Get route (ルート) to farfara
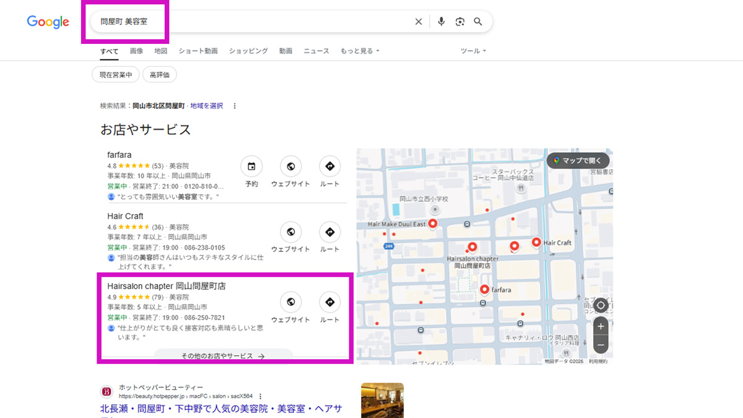Screen dimensions: 743x418 pyautogui.click(x=329, y=166)
